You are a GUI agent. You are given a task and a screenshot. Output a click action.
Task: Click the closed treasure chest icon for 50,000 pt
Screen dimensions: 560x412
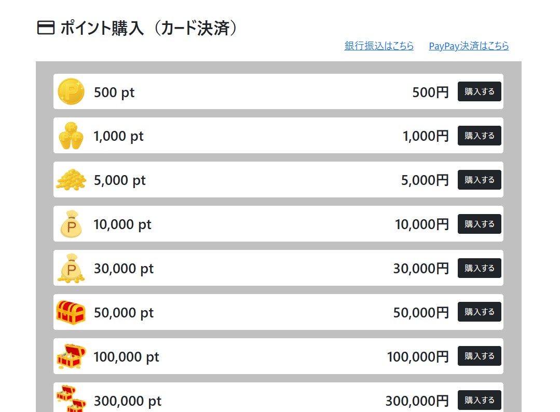pos(71,312)
